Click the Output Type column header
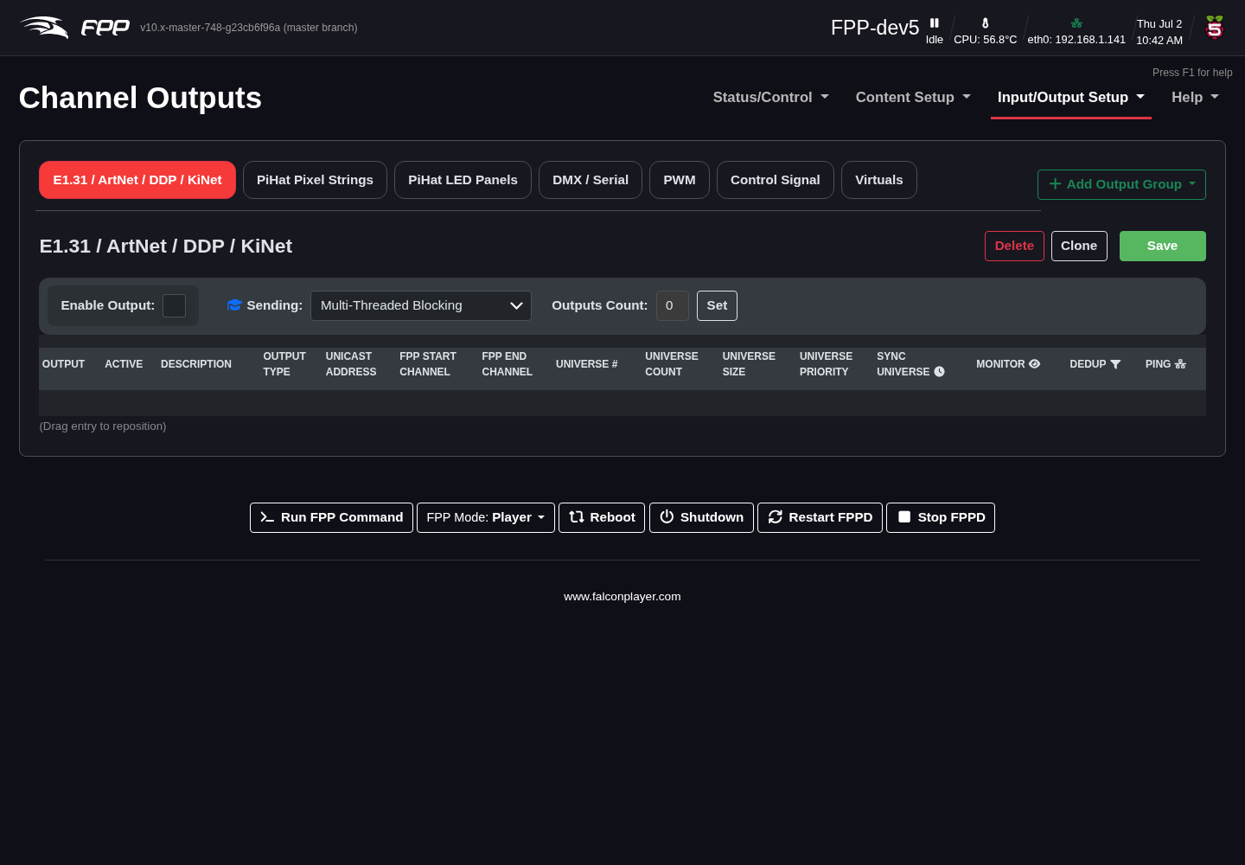This screenshot has height=865, width=1245. [x=284, y=364]
